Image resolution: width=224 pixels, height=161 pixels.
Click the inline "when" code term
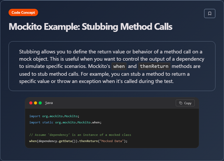click(x=119, y=66)
